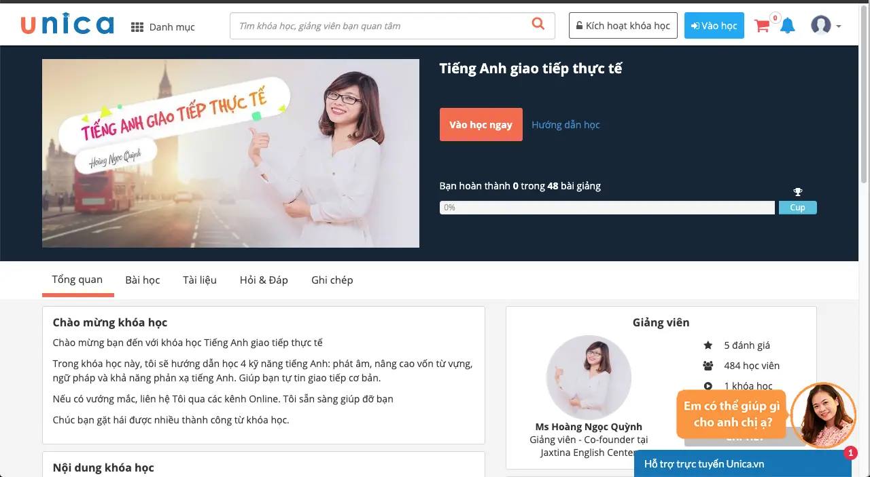This screenshot has width=870, height=477.
Task: Select the Hỏi & Đáp tab
Action: point(264,280)
